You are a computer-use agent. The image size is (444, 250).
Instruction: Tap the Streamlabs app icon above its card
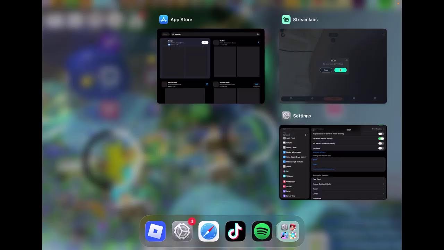(x=286, y=19)
